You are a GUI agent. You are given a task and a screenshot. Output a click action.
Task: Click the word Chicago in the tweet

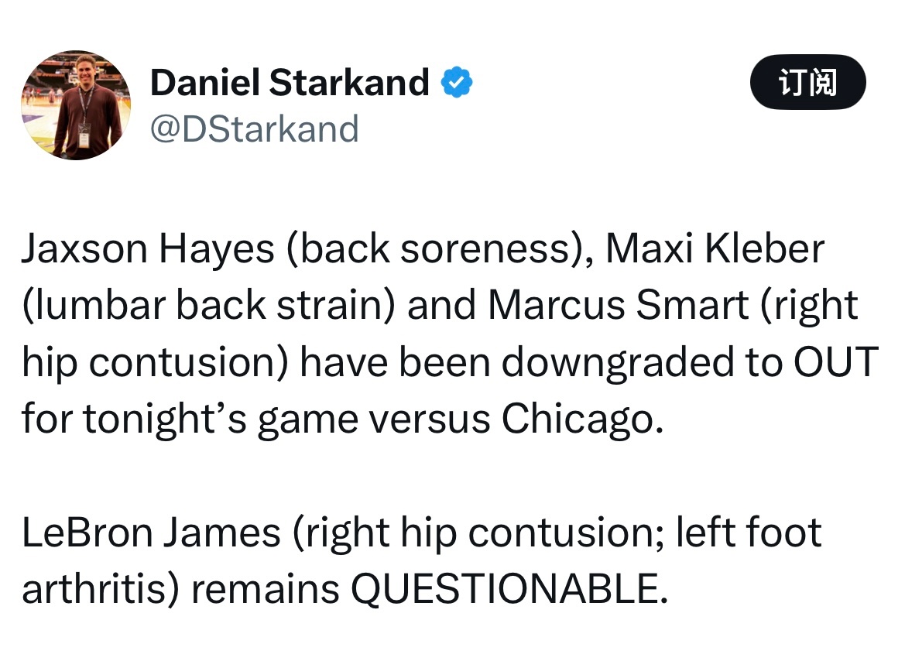(581, 420)
